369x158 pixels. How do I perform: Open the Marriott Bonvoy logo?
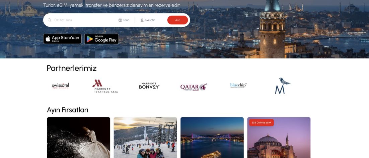pyautogui.click(x=149, y=86)
